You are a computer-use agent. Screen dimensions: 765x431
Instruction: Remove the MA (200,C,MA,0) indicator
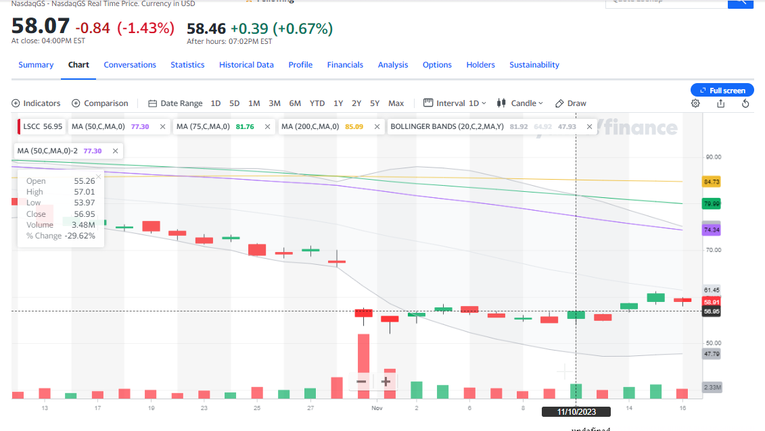click(x=375, y=126)
